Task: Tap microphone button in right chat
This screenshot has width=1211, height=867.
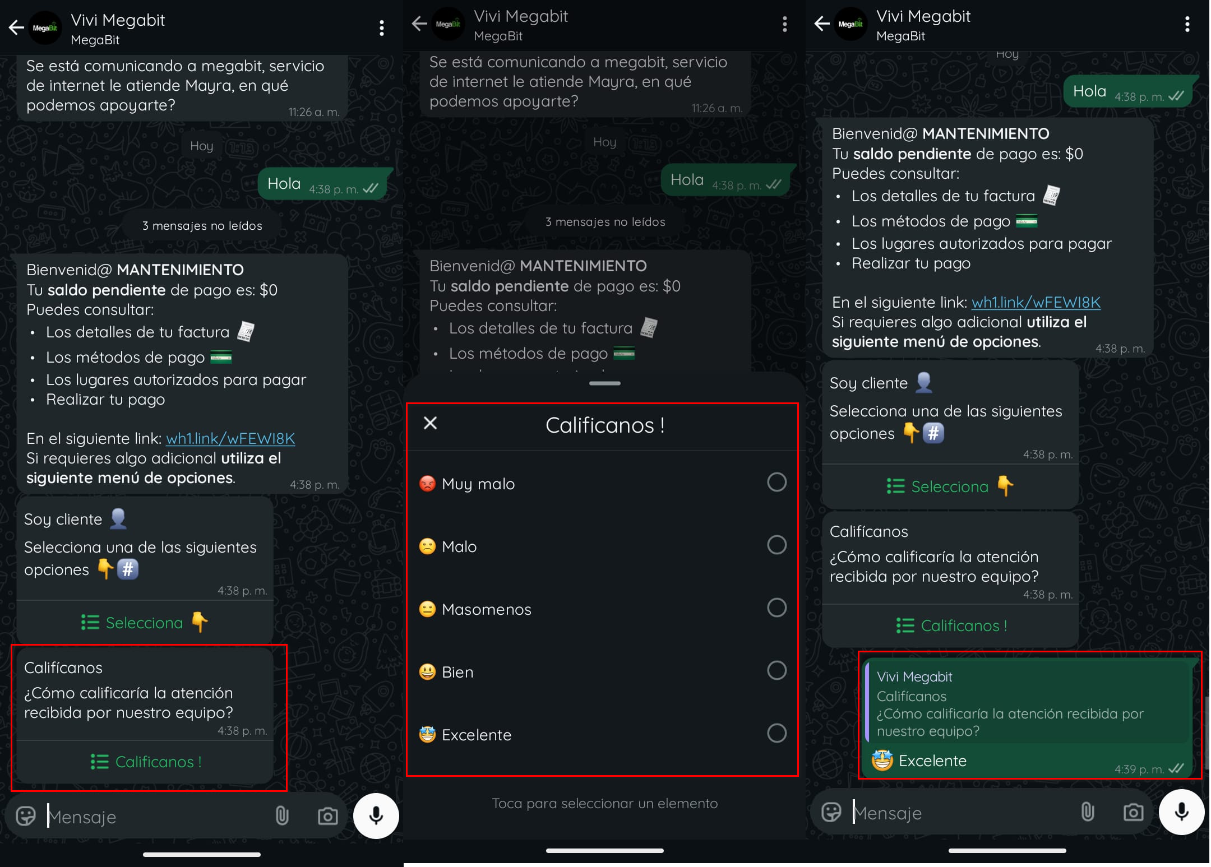Action: [x=1182, y=812]
